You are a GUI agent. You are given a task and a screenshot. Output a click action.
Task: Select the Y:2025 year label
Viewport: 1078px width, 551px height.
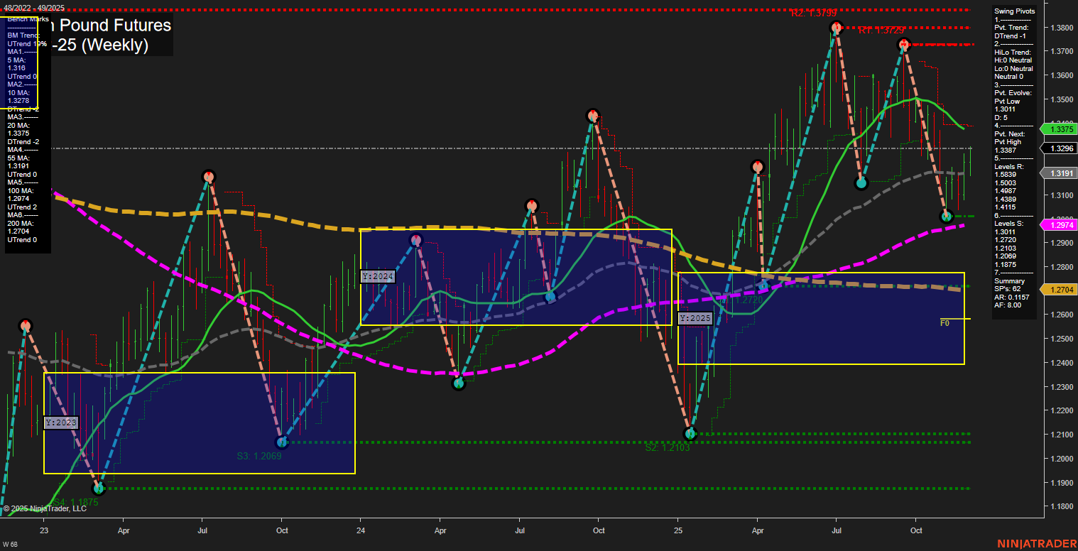pos(695,319)
